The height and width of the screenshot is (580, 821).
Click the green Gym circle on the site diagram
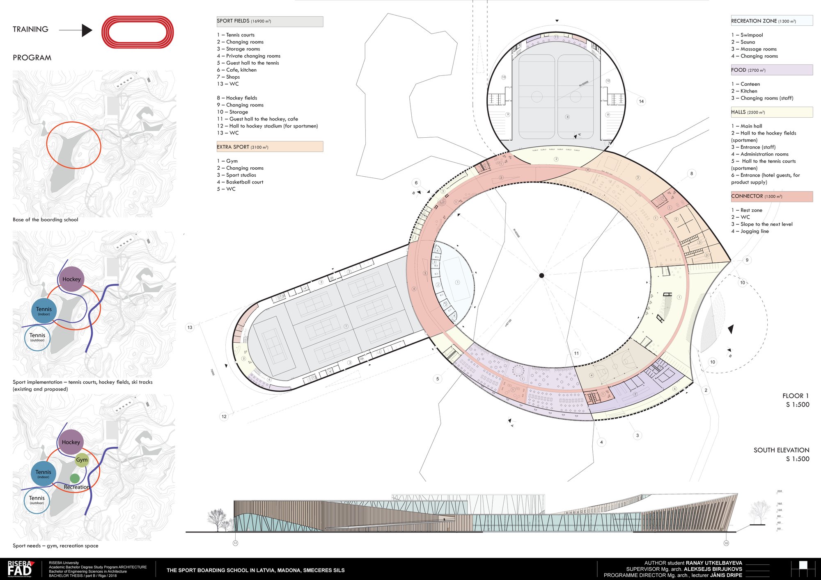point(82,460)
